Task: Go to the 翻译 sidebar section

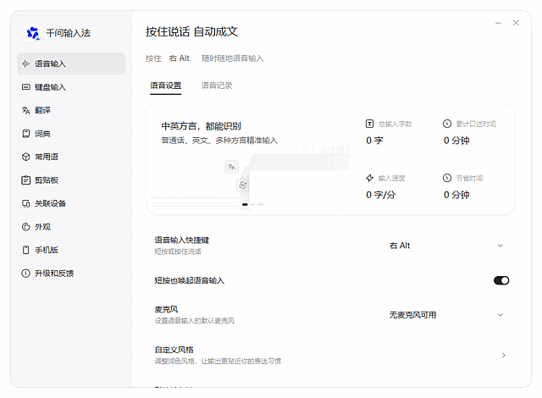Action: pos(71,110)
